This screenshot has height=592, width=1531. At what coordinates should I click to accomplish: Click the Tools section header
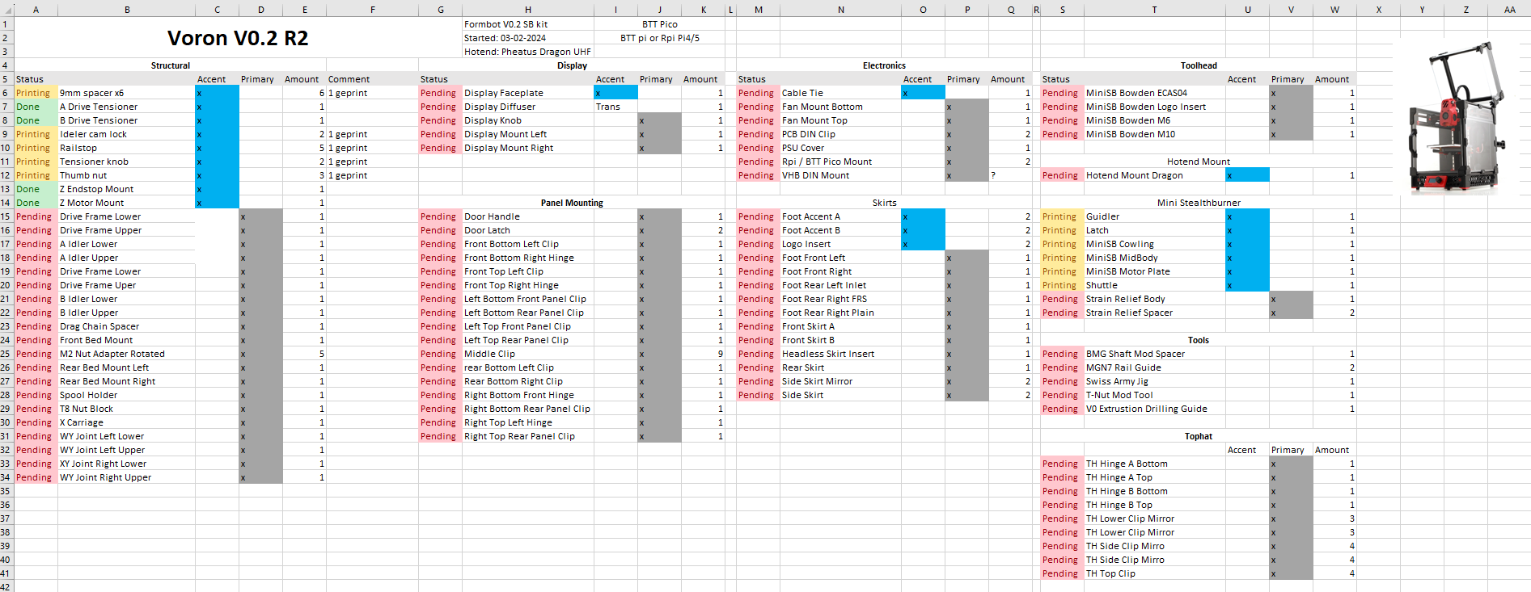tap(1199, 340)
